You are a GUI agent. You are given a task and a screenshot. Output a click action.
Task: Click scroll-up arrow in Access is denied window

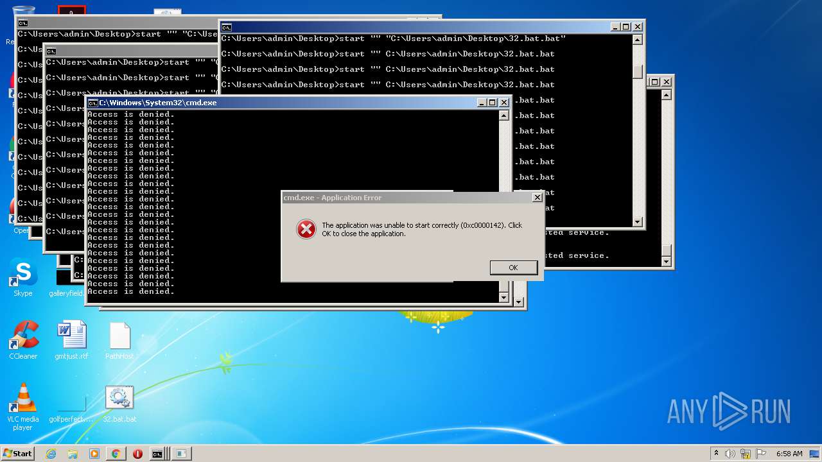coord(503,116)
